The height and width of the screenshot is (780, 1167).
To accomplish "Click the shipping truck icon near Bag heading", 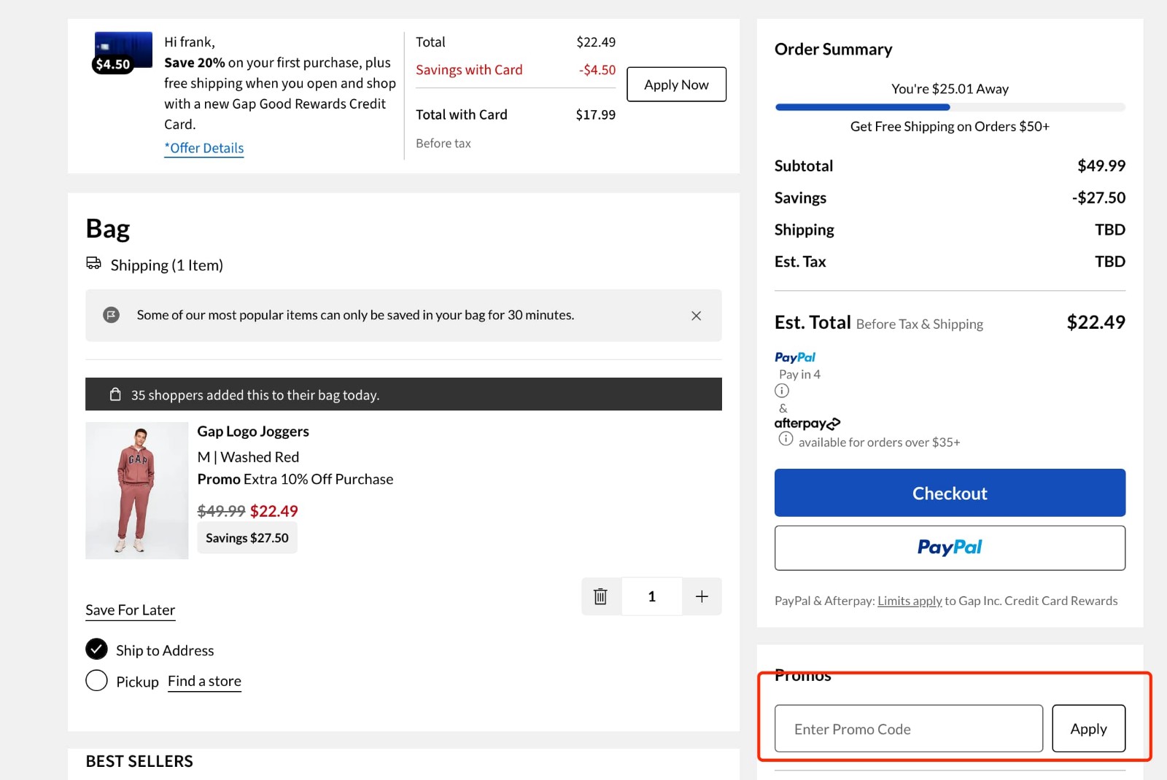I will click(94, 263).
